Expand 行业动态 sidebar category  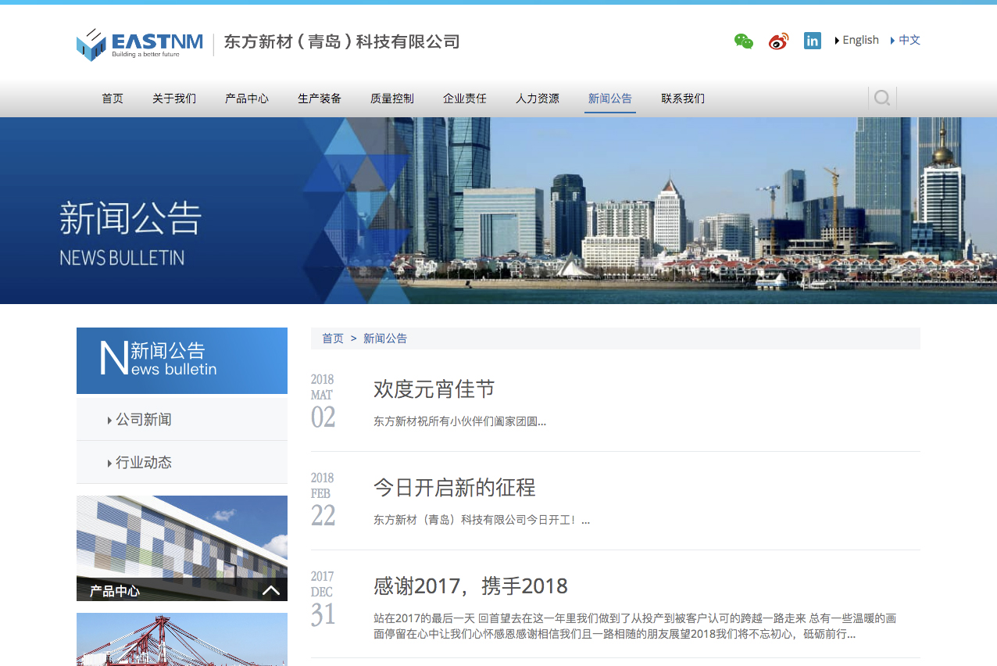144,463
